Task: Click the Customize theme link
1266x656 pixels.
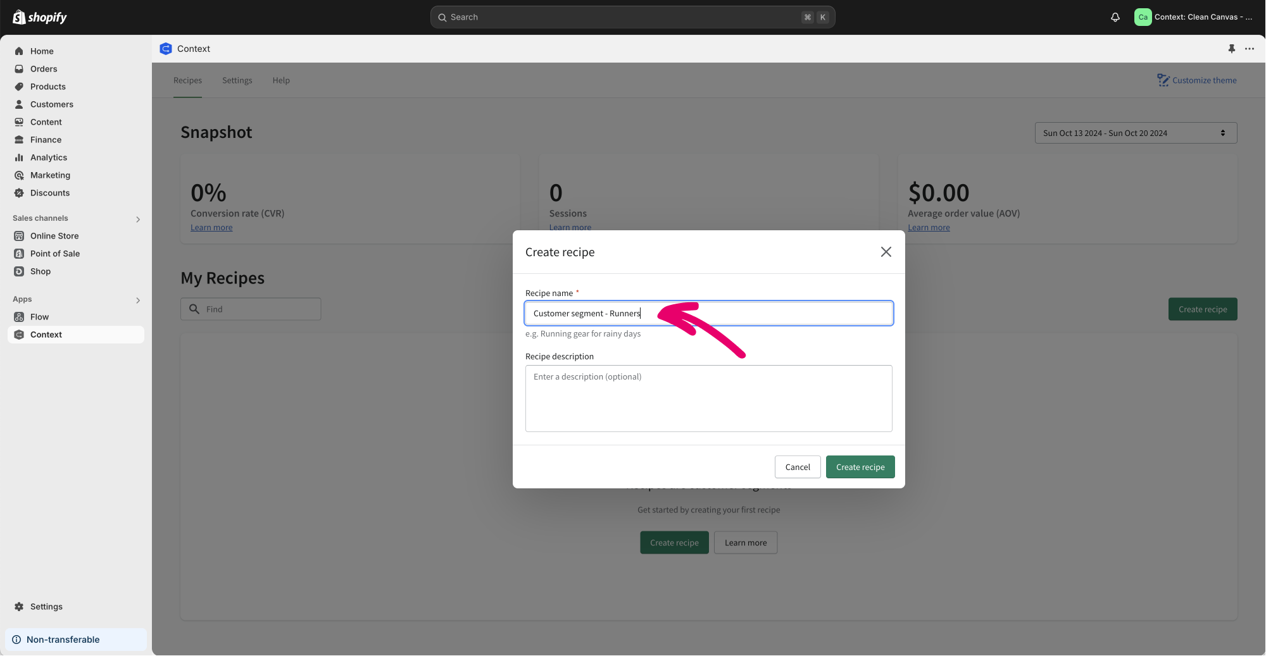Action: 1196,80
